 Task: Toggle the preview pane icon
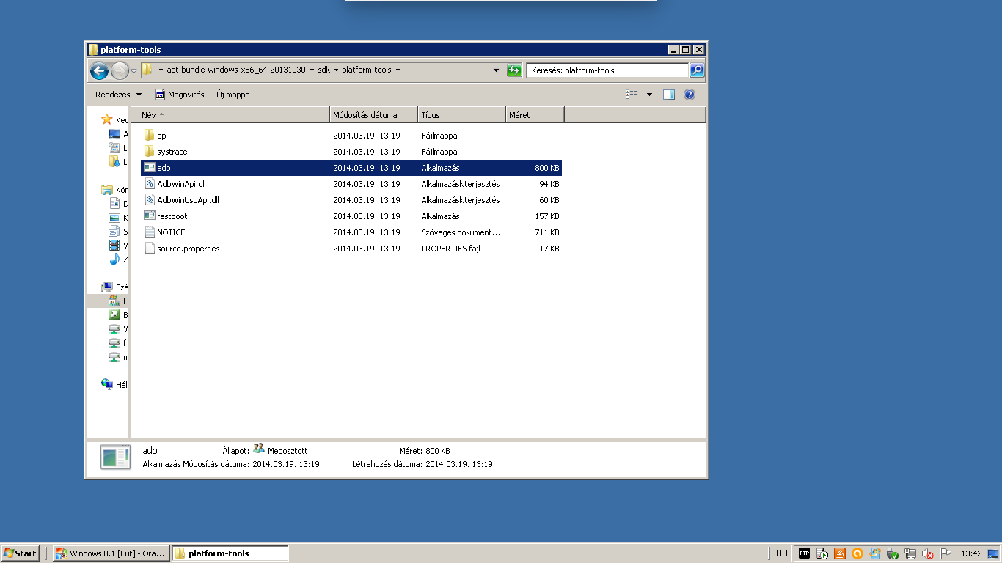point(668,95)
